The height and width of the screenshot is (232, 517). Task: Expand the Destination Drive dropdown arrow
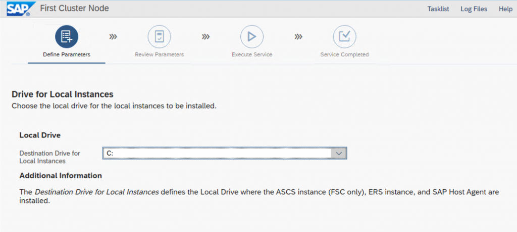pyautogui.click(x=339, y=153)
